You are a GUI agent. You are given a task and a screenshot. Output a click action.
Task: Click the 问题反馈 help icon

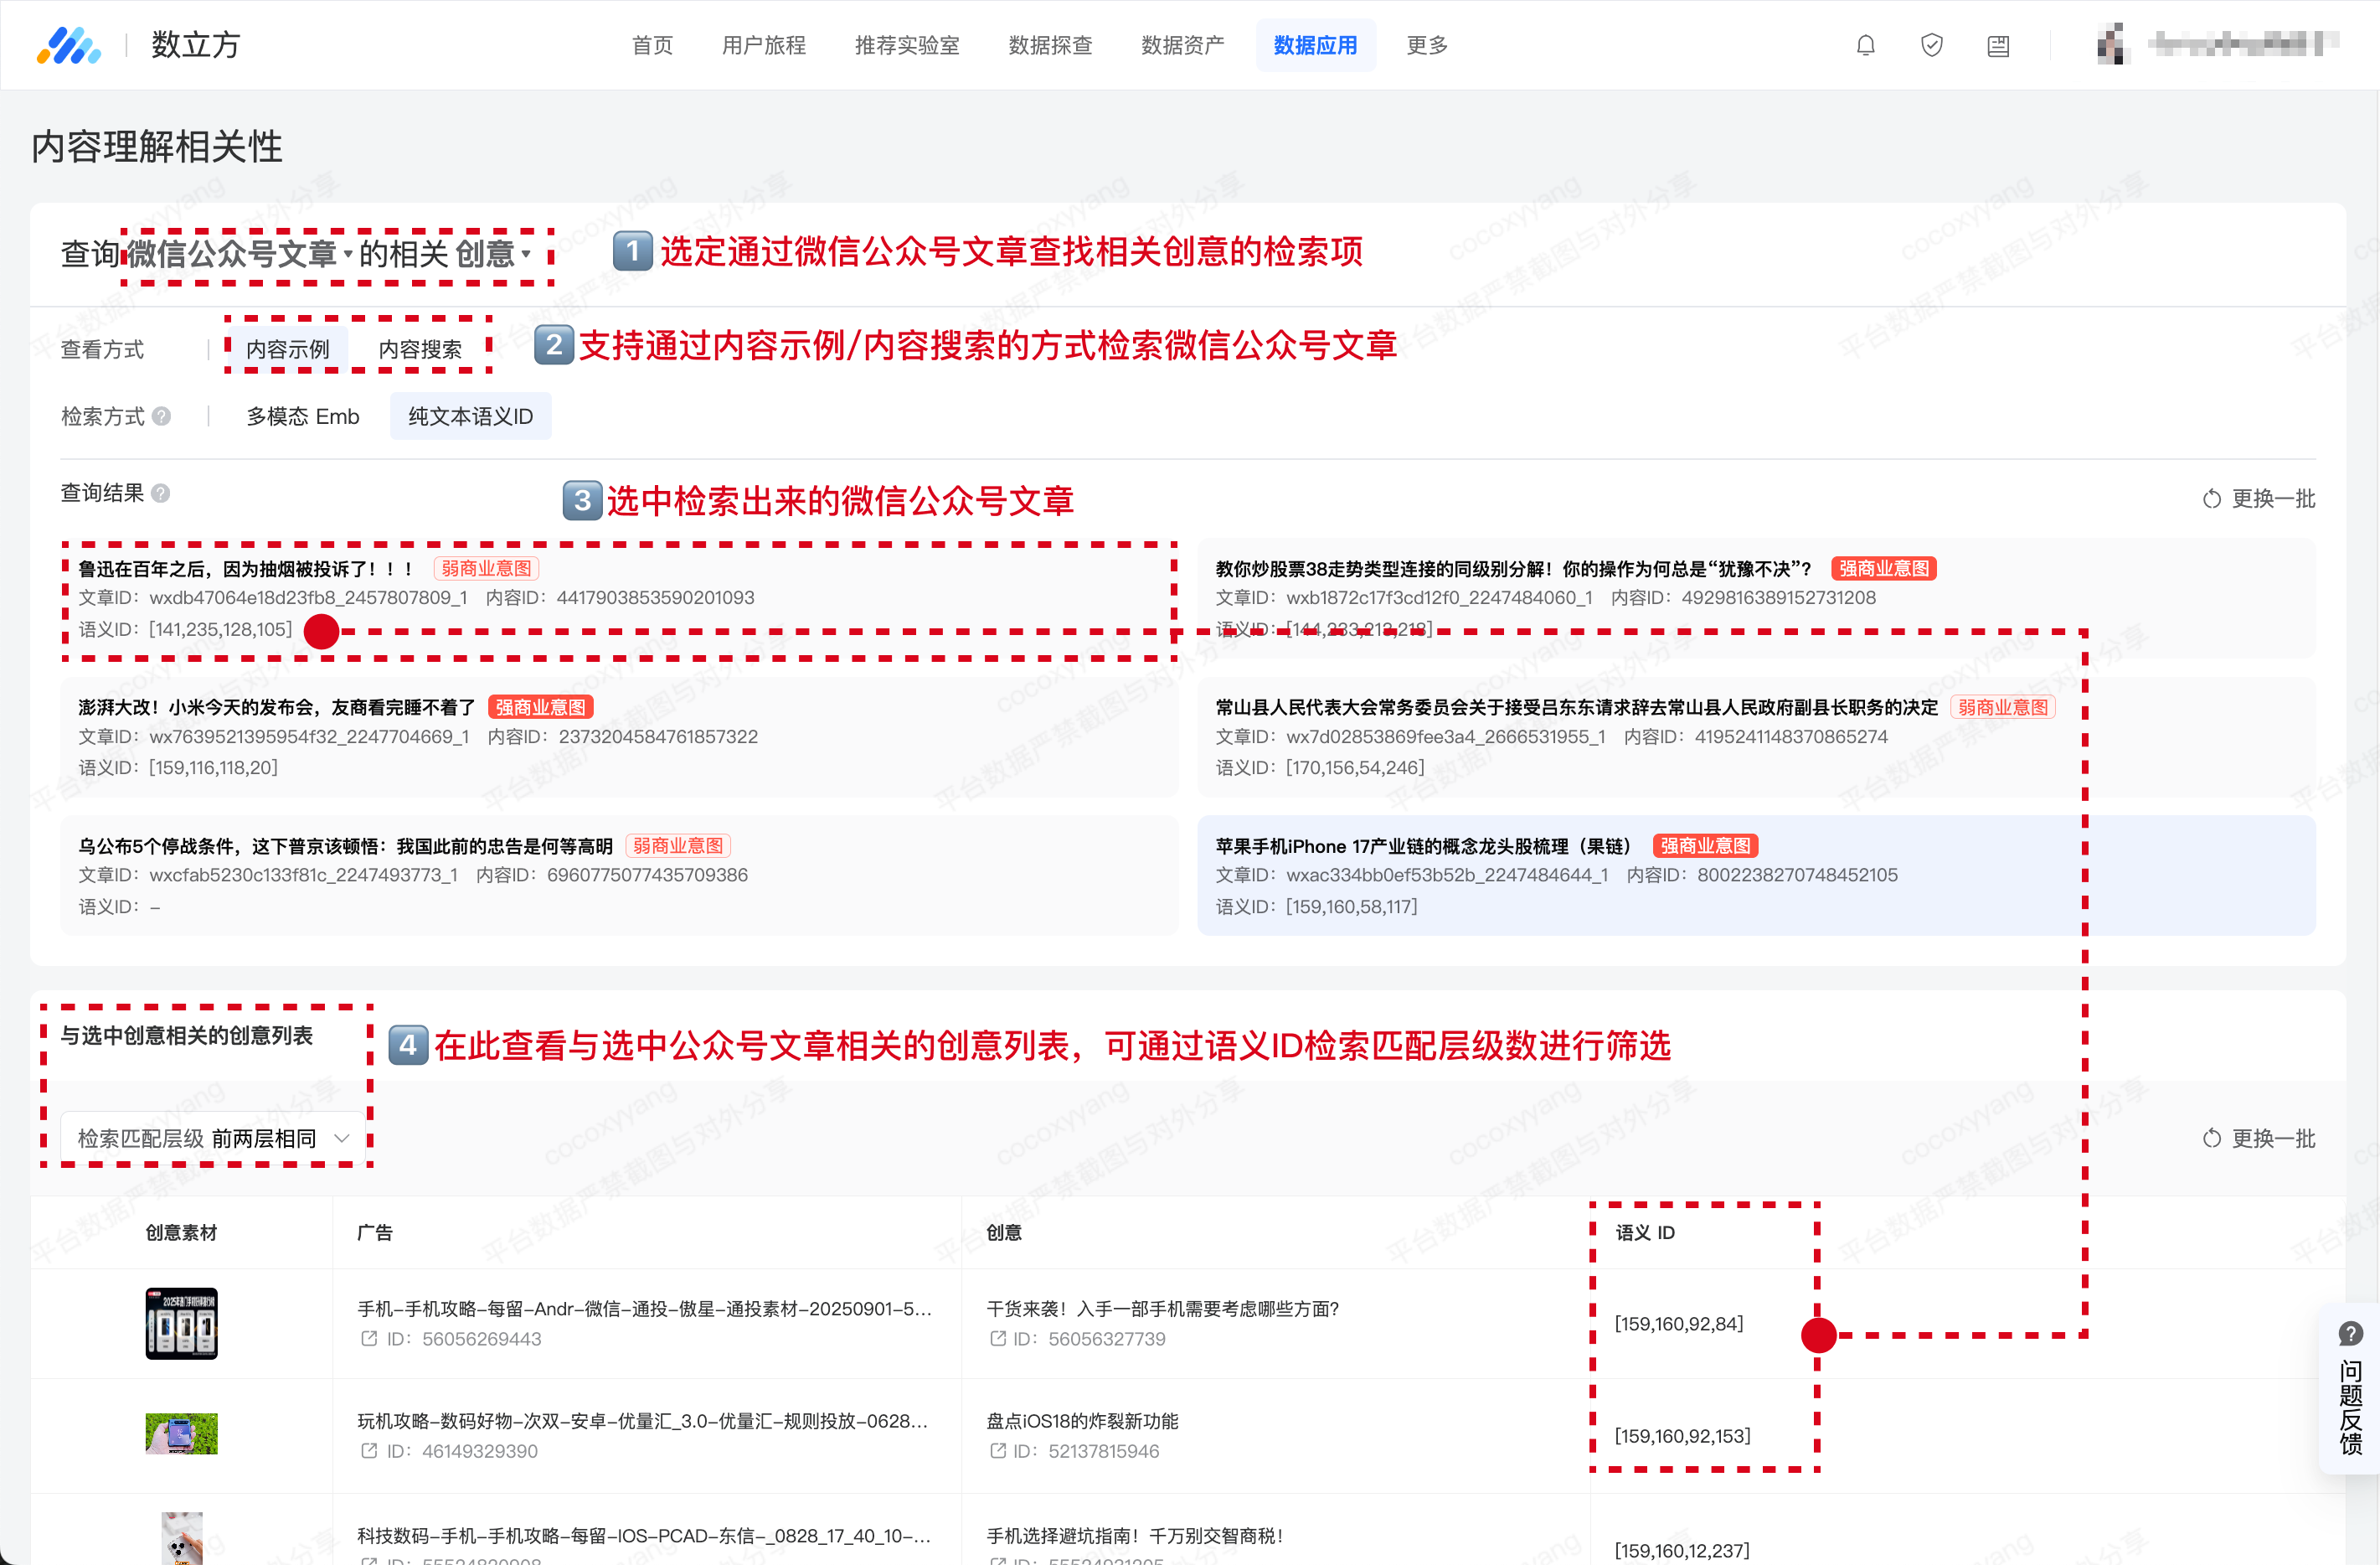click(2350, 1334)
